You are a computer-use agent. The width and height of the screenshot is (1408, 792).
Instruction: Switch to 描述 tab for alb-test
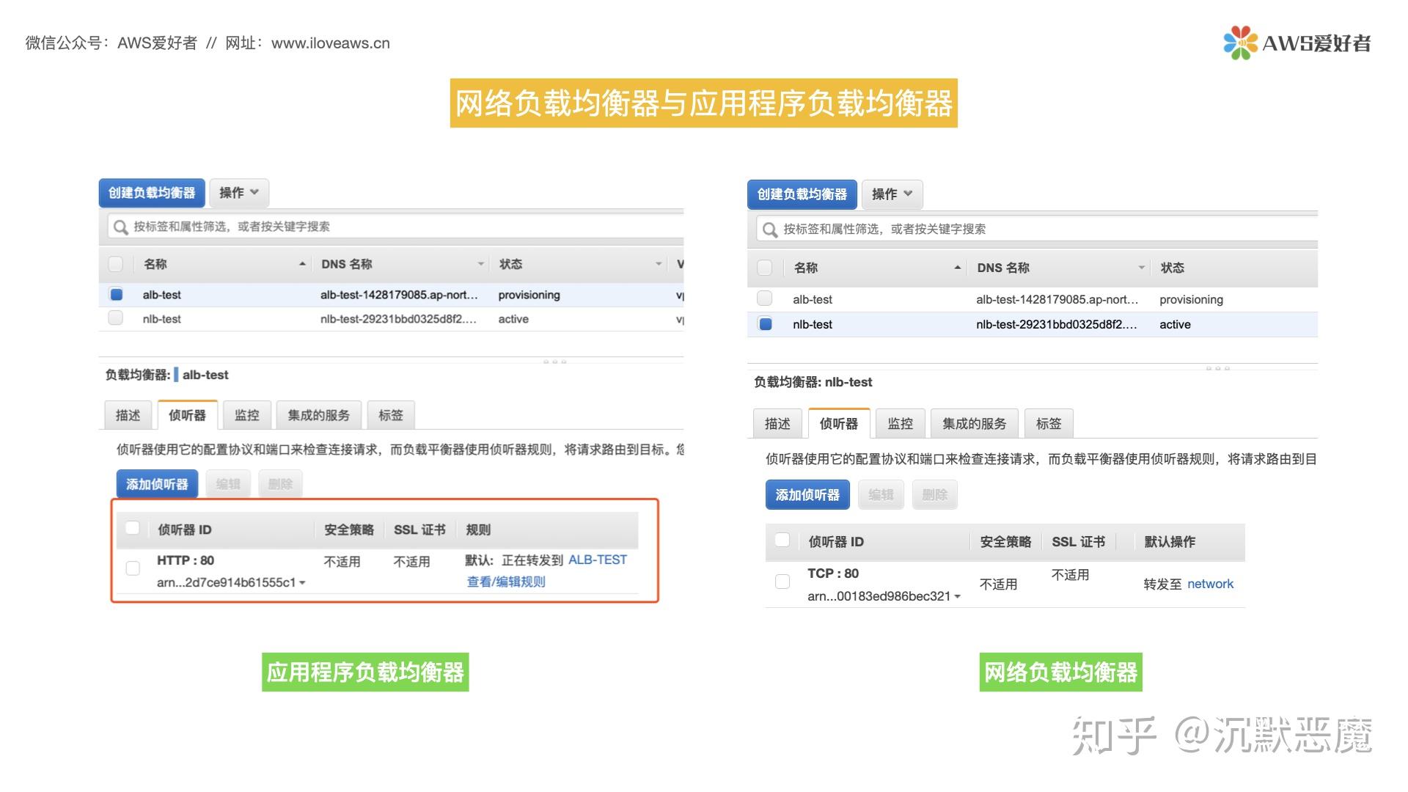click(x=128, y=416)
